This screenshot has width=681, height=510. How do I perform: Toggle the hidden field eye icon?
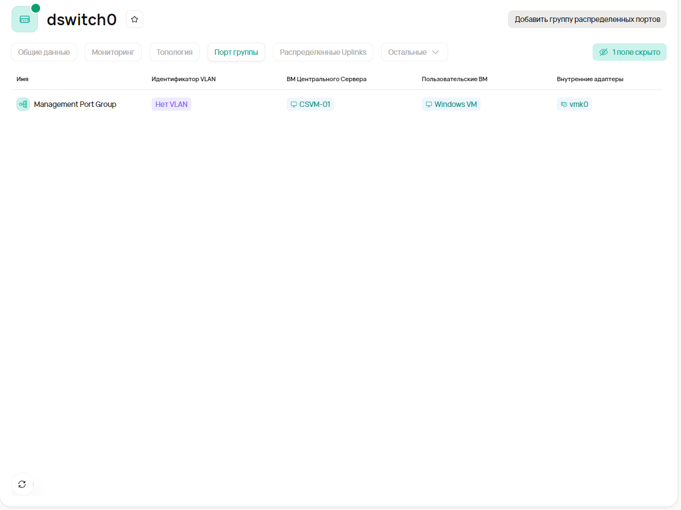coord(603,52)
